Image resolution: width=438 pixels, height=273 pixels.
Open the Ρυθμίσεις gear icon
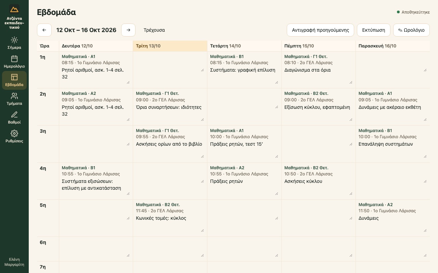pos(14,133)
